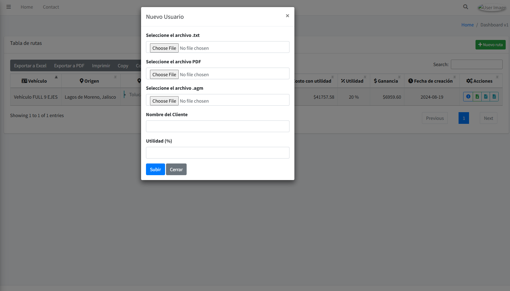Sort by the Origen column
Viewport: 510px width, 291px height.
(x=91, y=81)
